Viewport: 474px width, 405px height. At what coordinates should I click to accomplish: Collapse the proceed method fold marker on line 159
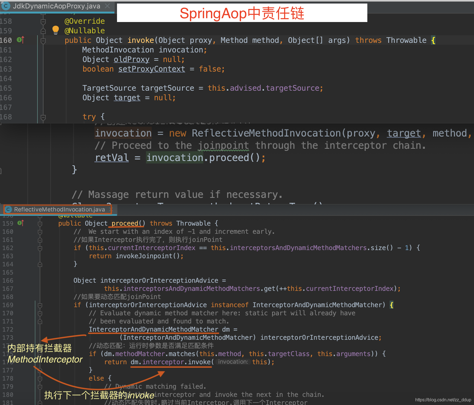pos(40,224)
